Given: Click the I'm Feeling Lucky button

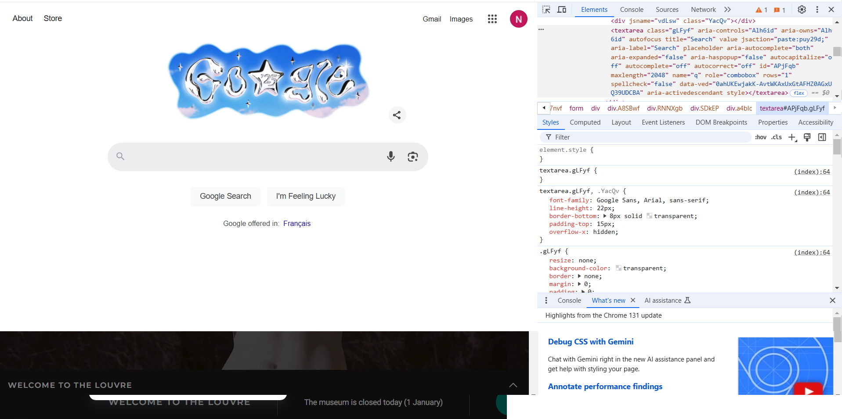Looking at the screenshot, I should [x=306, y=196].
